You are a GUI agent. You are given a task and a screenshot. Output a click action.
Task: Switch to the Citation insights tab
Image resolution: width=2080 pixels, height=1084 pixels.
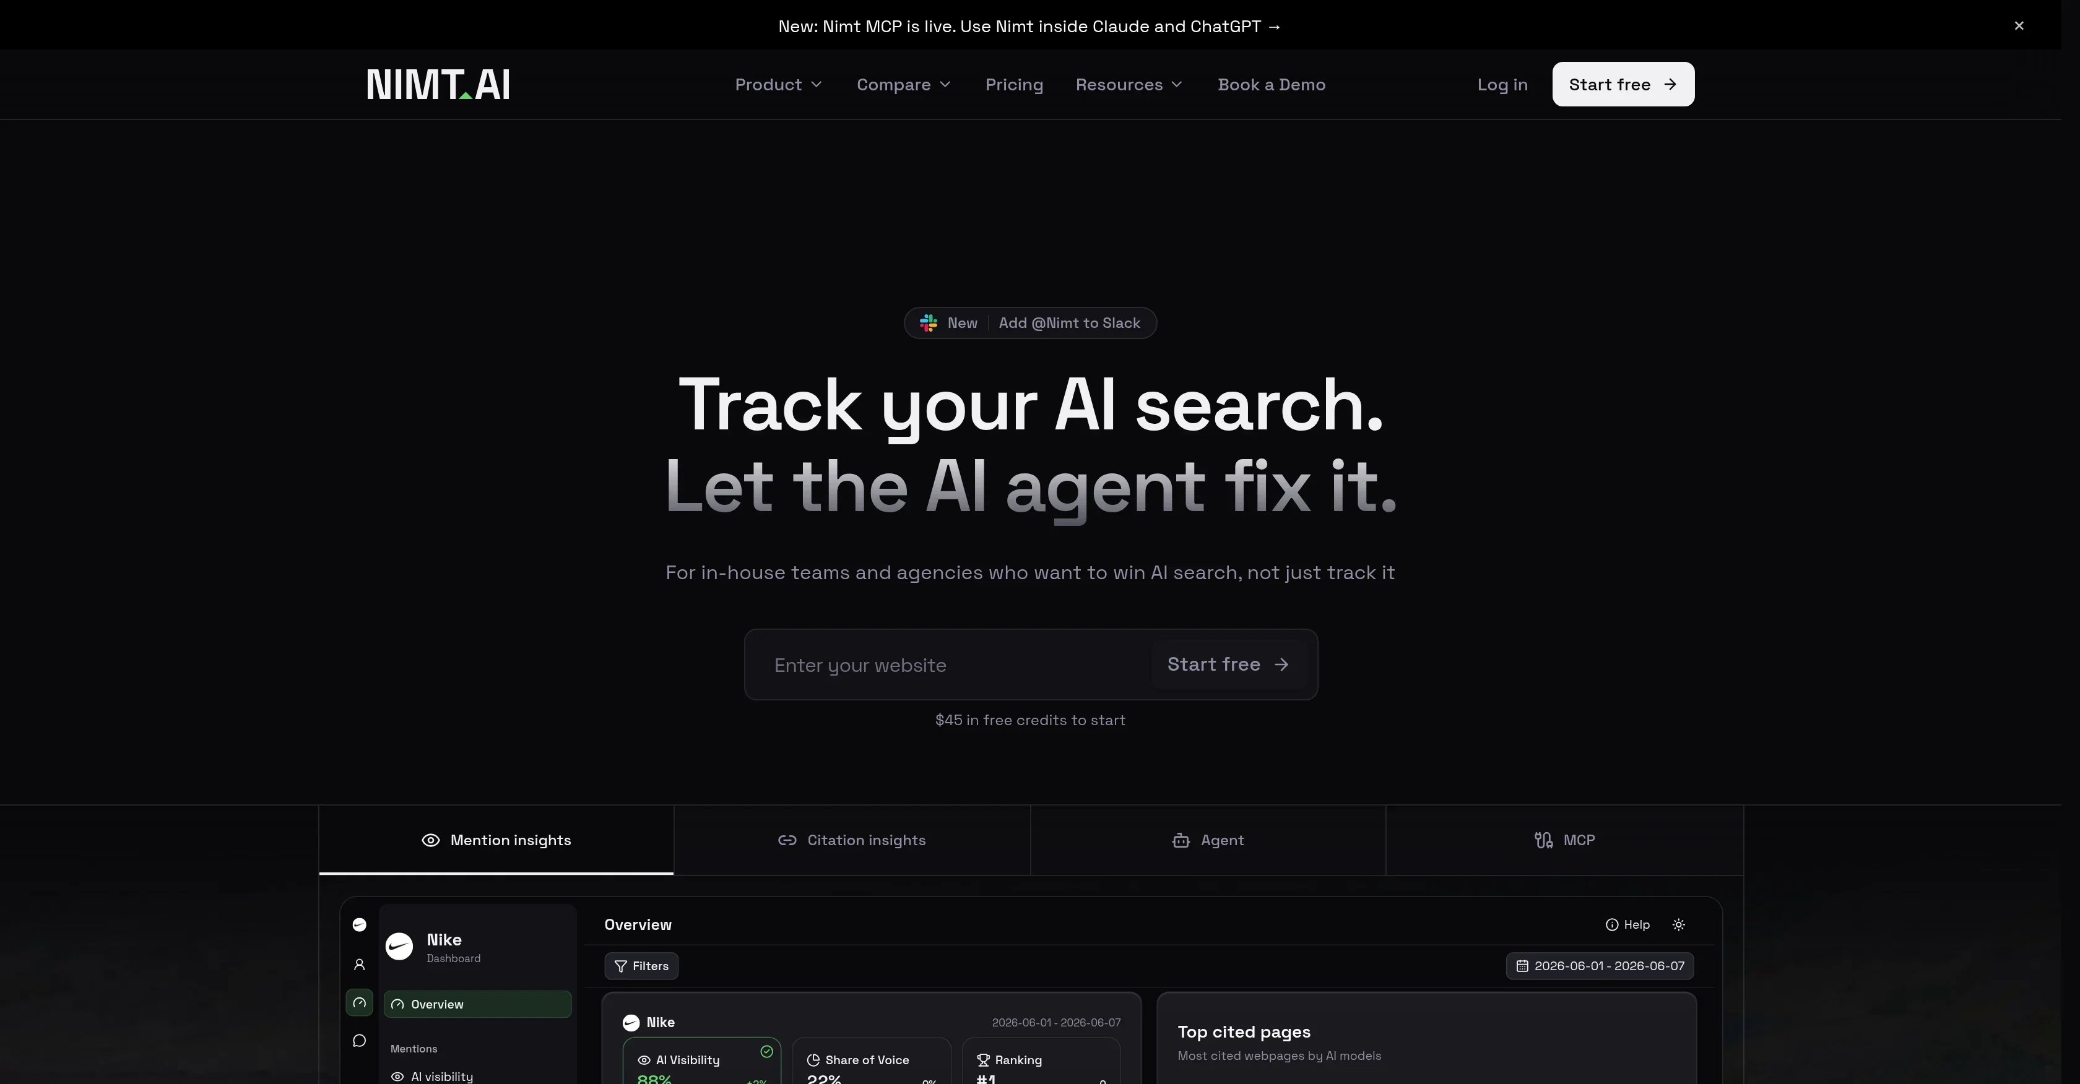[852, 840]
